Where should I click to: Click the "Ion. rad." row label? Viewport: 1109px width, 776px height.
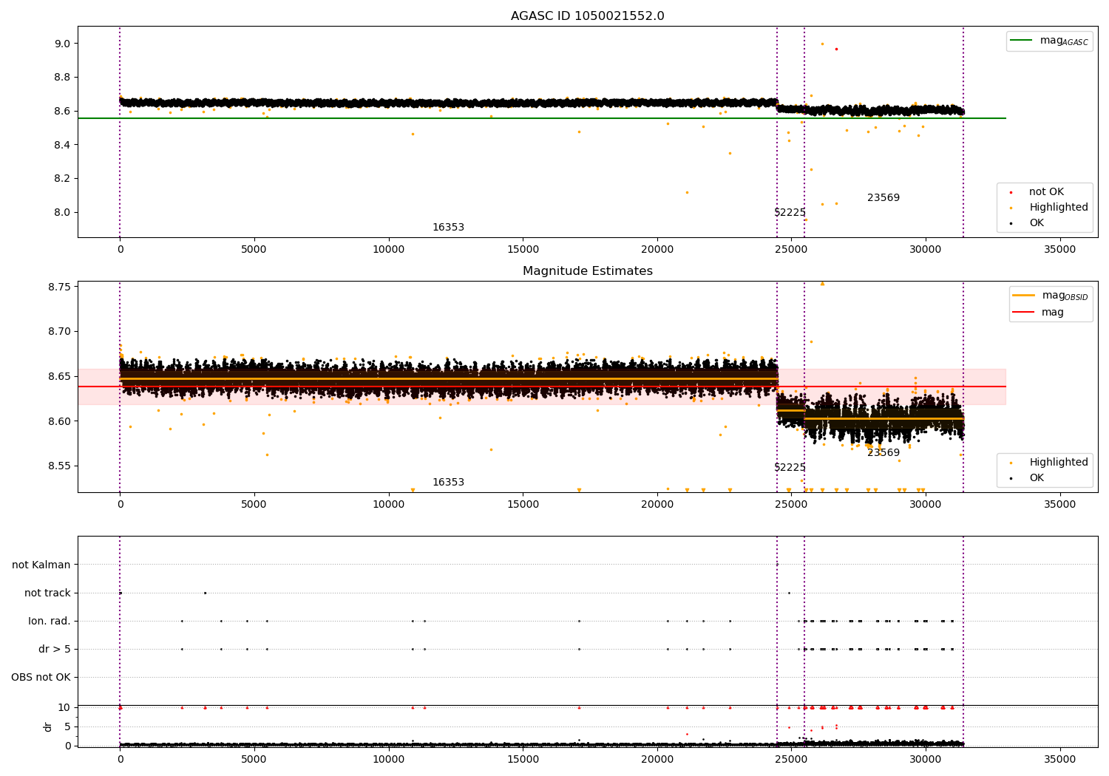(50, 622)
